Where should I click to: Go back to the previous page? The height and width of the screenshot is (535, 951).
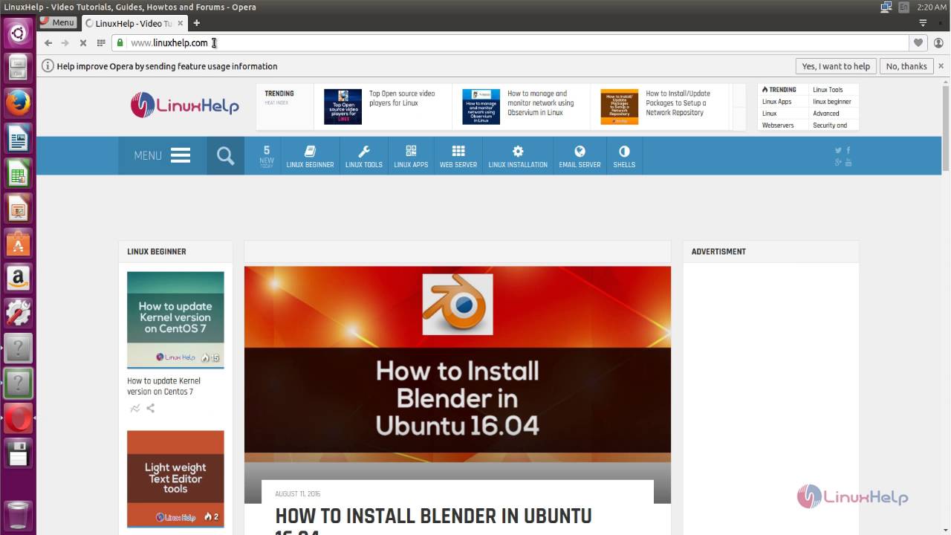48,43
